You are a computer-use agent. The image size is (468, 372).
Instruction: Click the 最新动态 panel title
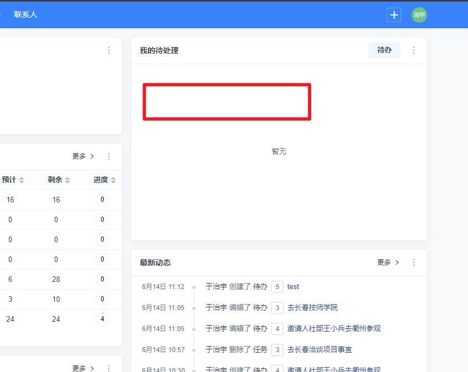coord(155,263)
